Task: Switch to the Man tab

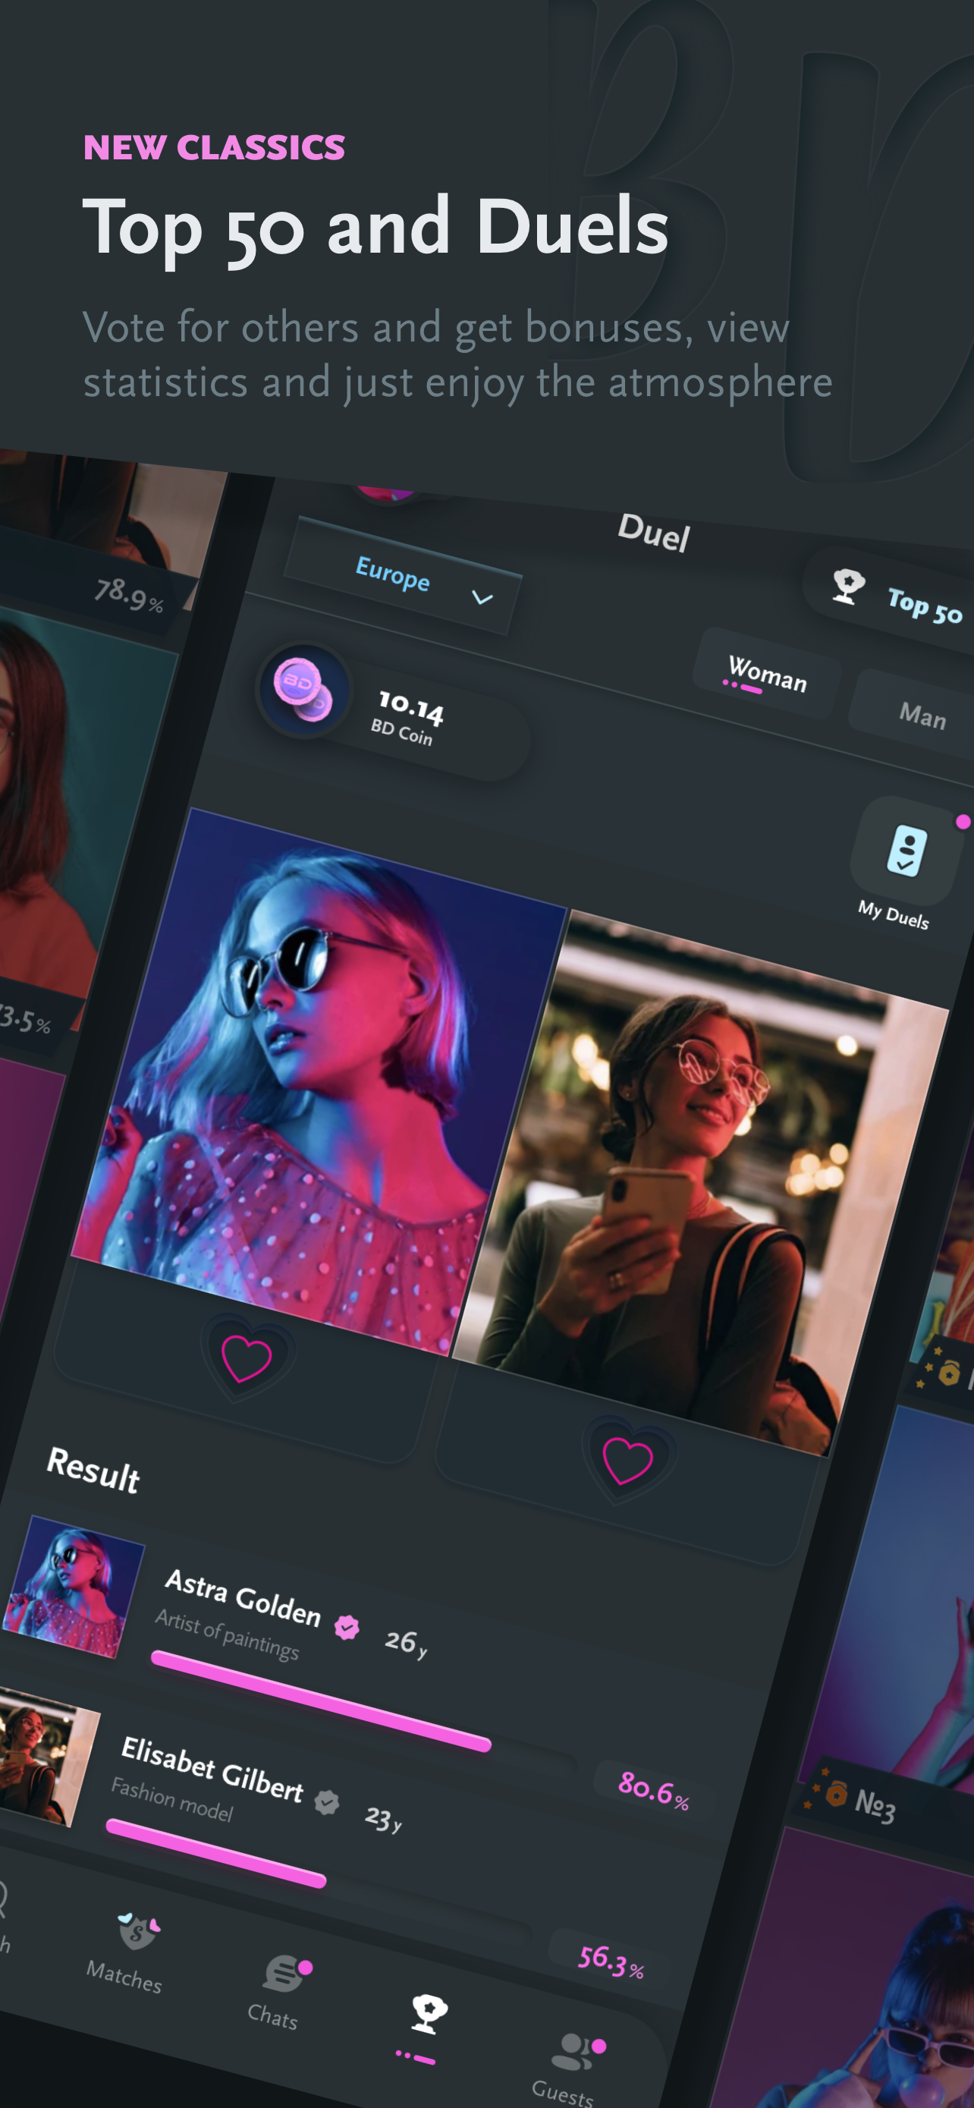Action: [922, 716]
